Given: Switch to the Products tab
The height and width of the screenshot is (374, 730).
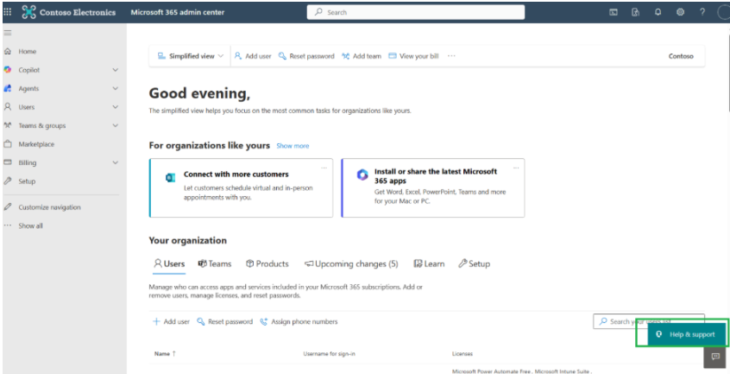Looking at the screenshot, I should 267,264.
